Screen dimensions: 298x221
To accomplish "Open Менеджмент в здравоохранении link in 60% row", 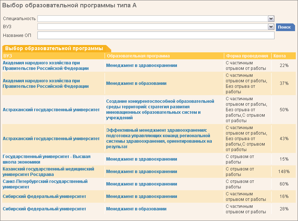I will coord(142,184).
